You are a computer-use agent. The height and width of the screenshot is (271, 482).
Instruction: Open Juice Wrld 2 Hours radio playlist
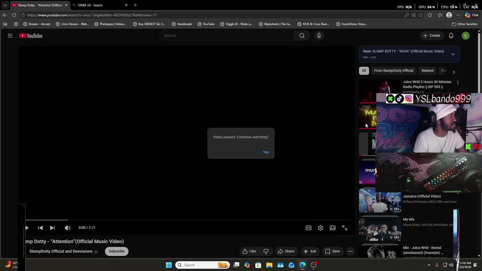tap(427, 84)
